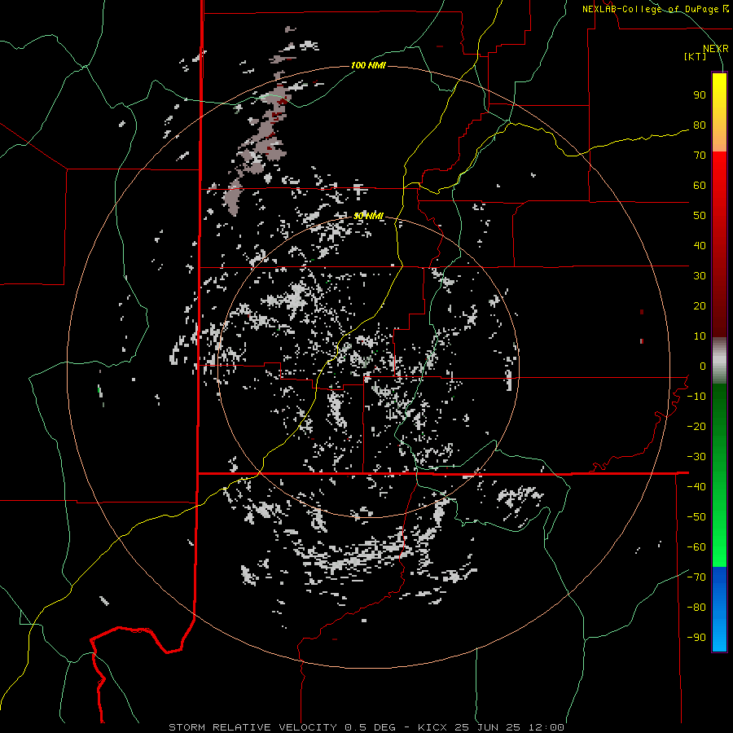
Task: Click the blue bottom segment of color bar
Action: 719,609
